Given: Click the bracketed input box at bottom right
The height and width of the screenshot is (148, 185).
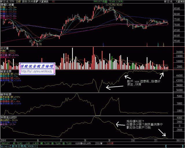Looking at the screenshot, I should pos(174,146).
